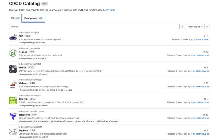219x140 pixels.
Task: Click the star icon on MobSF row
Action: tap(205, 68)
